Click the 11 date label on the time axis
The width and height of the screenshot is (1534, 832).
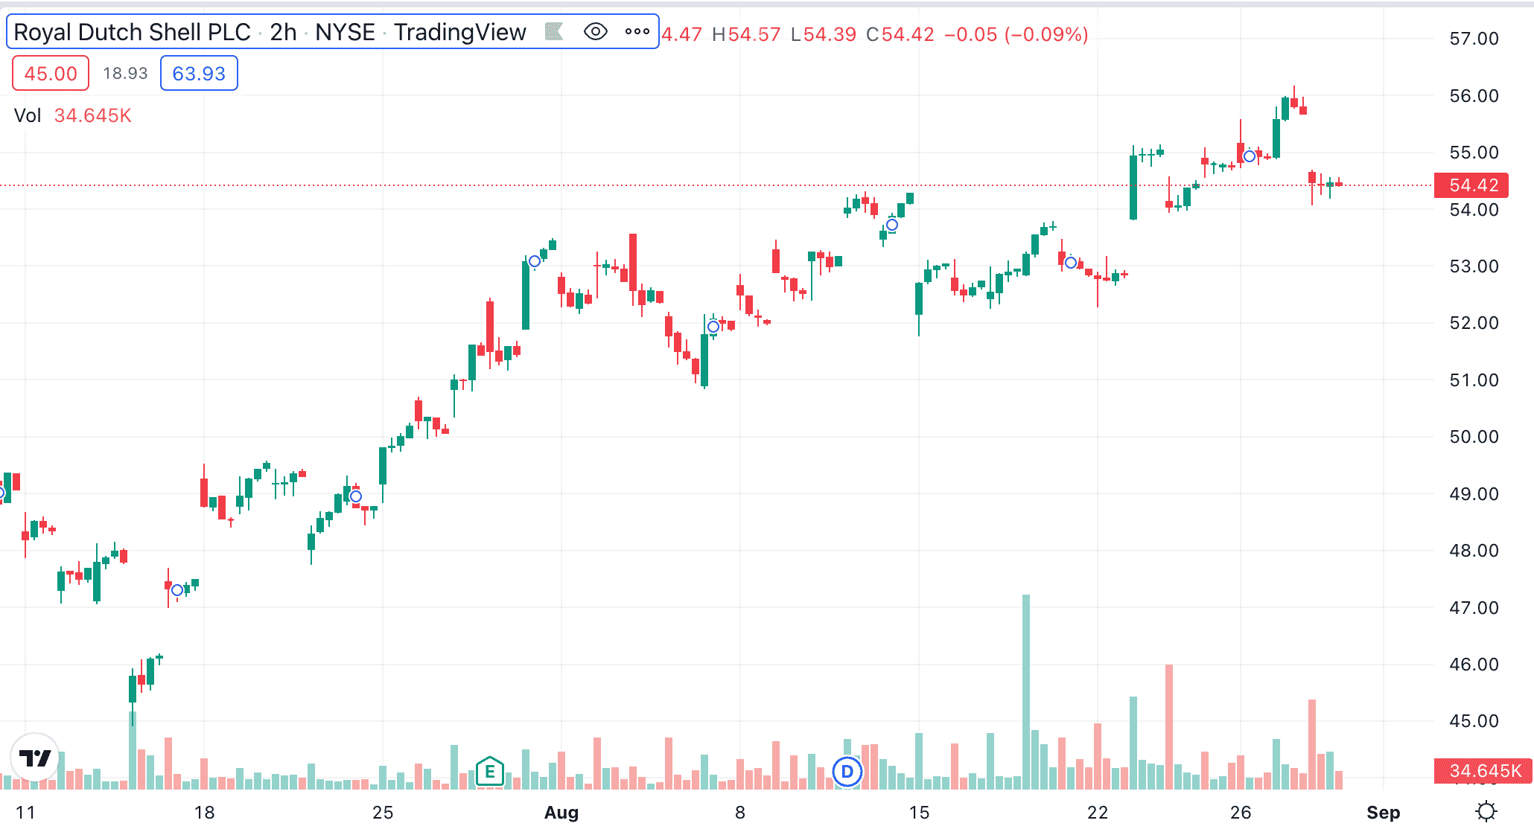click(25, 813)
